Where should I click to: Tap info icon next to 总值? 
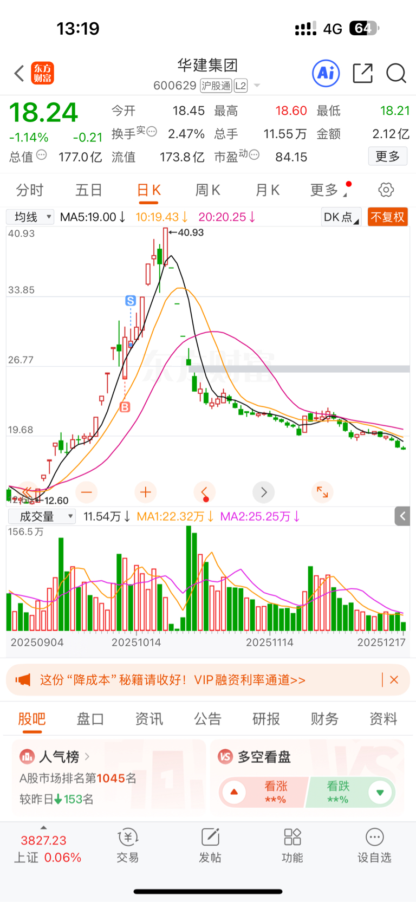coord(41,155)
